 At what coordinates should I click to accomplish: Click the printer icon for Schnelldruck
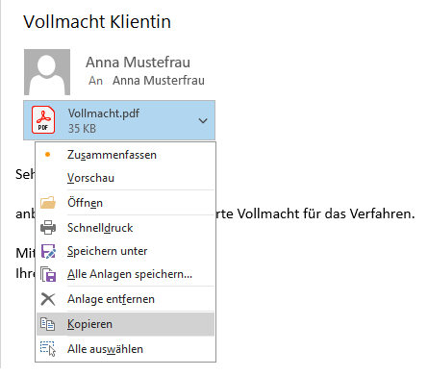tap(48, 228)
